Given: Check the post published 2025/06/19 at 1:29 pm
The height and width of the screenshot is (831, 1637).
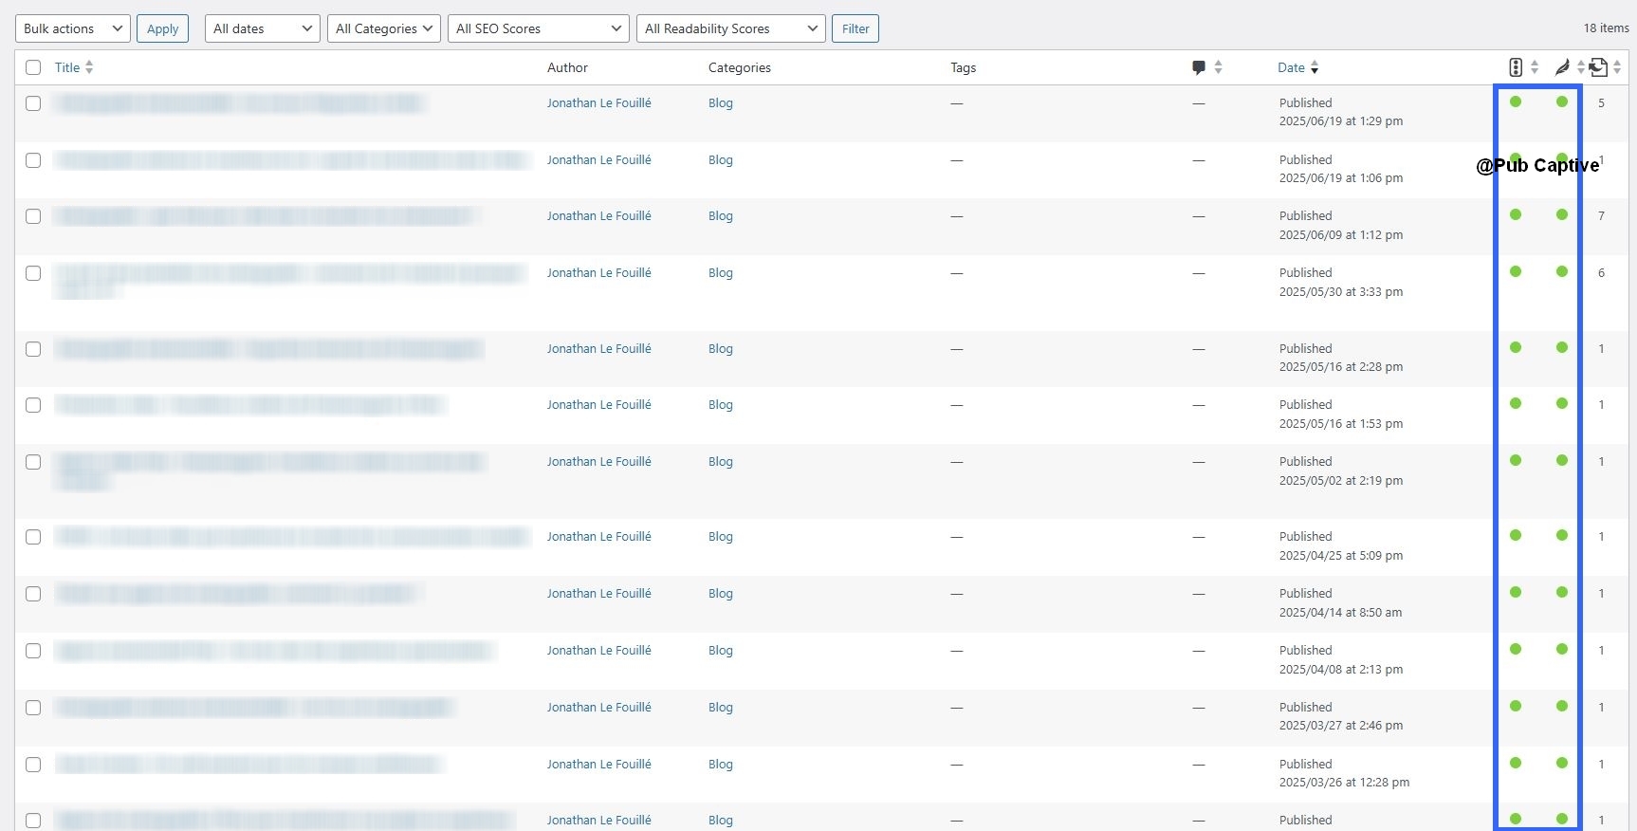Looking at the screenshot, I should coord(33,103).
